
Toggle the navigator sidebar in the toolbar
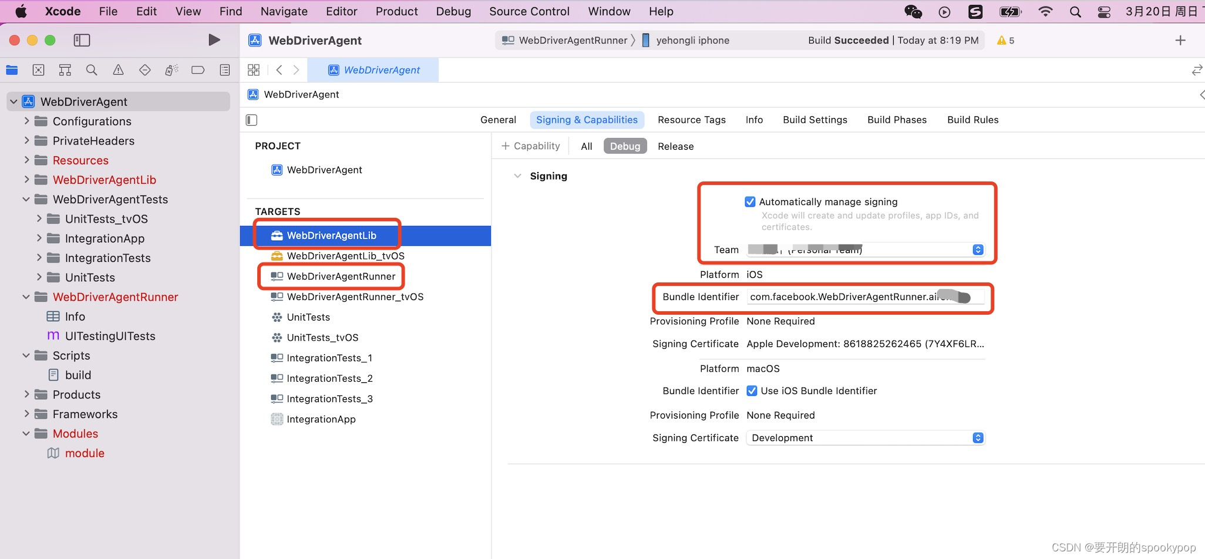point(82,40)
